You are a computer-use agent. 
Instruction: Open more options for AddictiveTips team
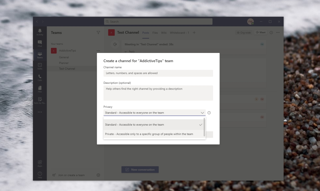click(x=98, y=51)
